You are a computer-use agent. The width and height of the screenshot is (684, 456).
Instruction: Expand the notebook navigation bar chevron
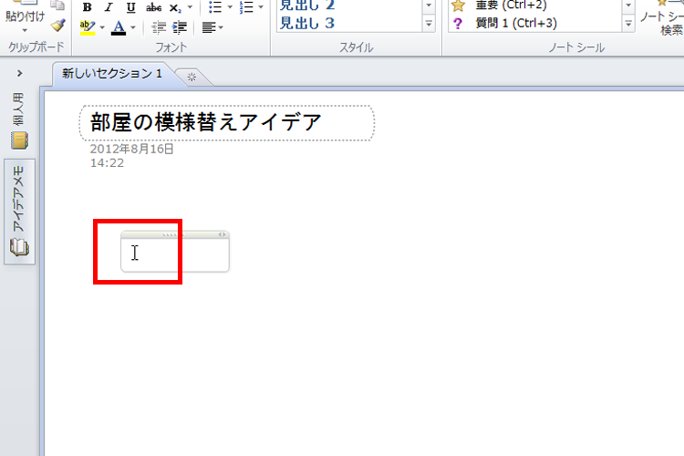[20, 73]
